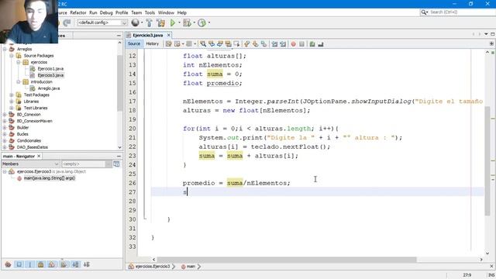Image resolution: width=496 pixels, height=279 pixels.
Task: Open the Tools menu
Action: click(150, 12)
